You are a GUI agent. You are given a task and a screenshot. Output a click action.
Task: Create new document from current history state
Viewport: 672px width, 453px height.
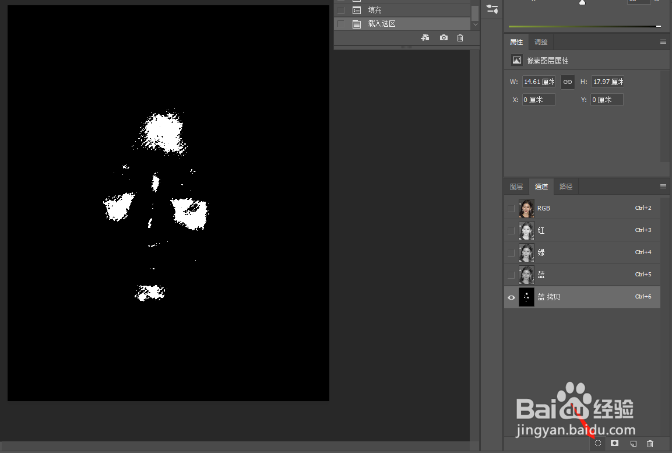pos(425,38)
